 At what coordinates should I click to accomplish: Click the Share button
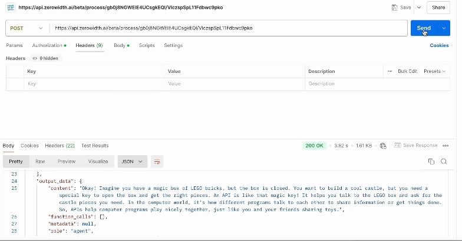pos(438,8)
